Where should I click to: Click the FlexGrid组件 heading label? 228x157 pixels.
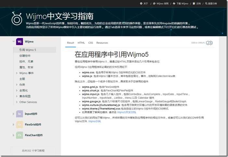coord(33,125)
